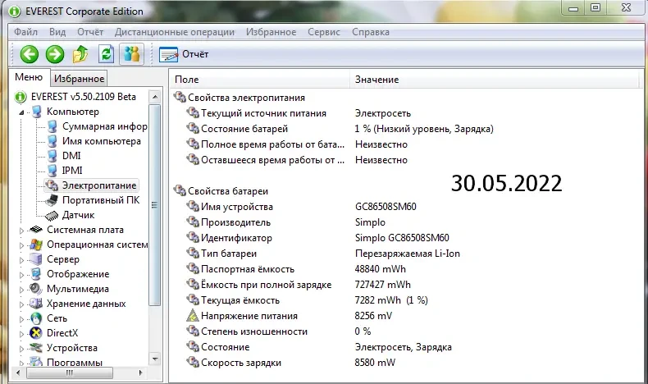Click the Сеть network globe icon
The width and height of the screenshot is (648, 384).
36,318
